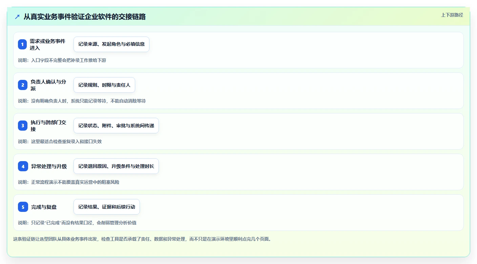The image size is (477, 264).
Task: Click the step 3 number badge
Action: [x=23, y=126]
